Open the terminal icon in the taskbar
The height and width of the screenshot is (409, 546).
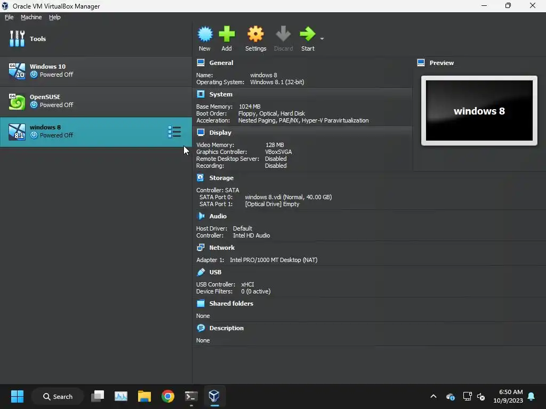[x=191, y=396]
